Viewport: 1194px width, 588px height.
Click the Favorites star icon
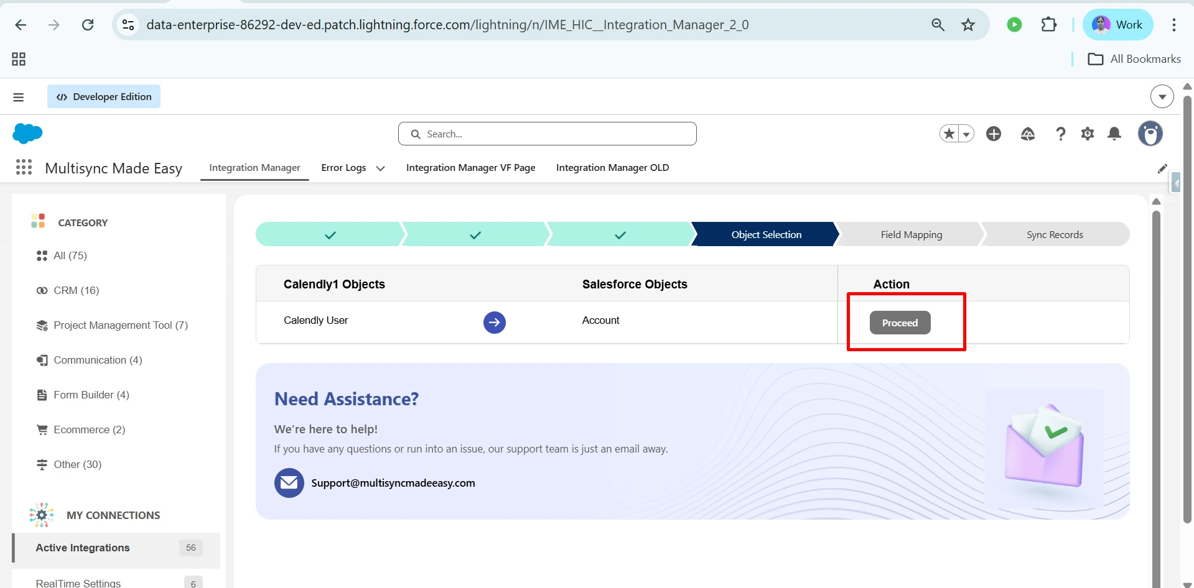click(x=949, y=134)
